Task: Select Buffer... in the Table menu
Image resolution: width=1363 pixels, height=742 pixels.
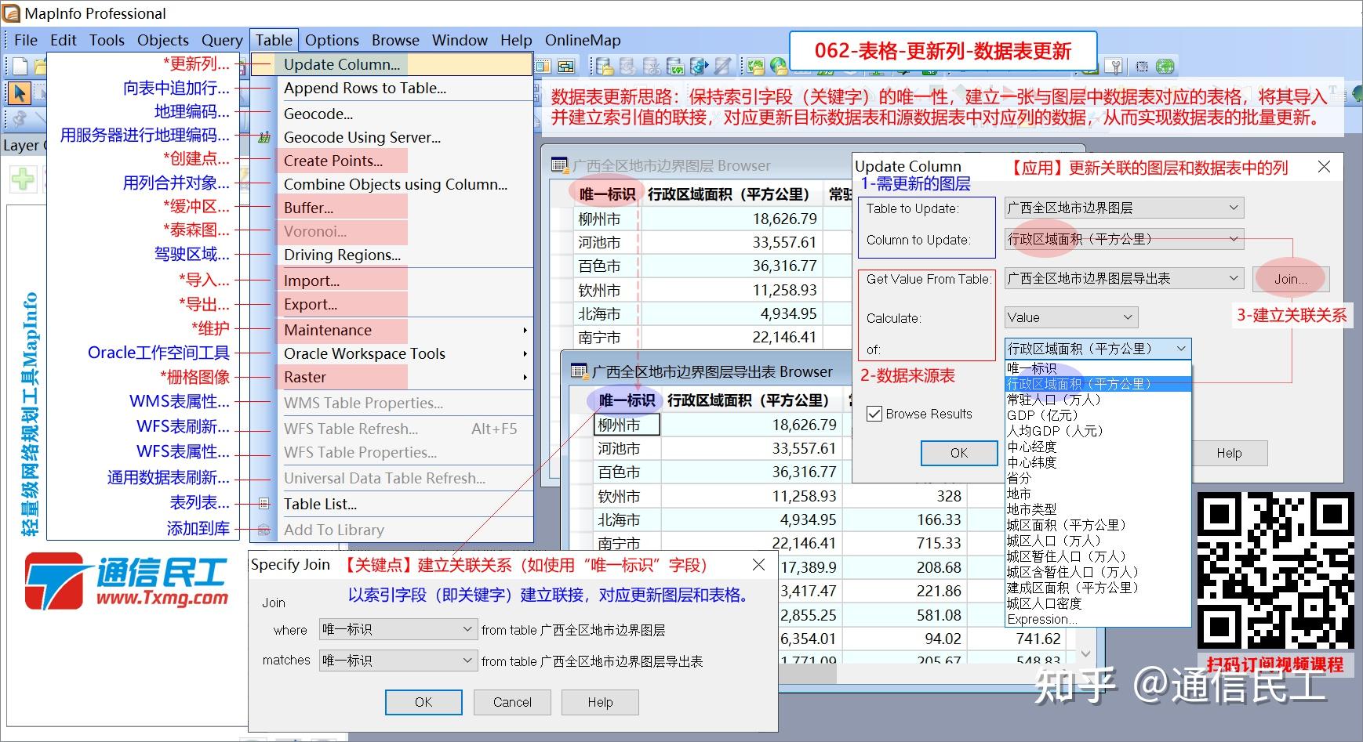Action: coord(391,208)
